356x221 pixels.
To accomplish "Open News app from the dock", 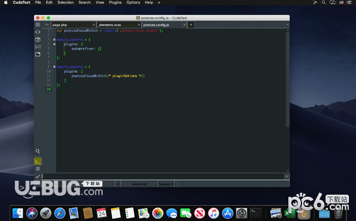I will (199, 213).
